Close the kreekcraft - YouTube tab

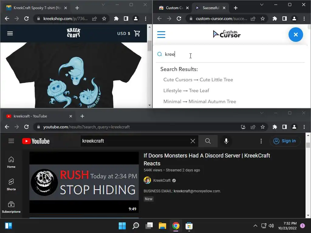point(71,116)
